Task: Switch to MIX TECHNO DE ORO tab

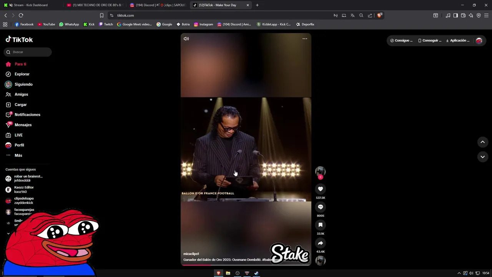Action: [x=95, y=5]
